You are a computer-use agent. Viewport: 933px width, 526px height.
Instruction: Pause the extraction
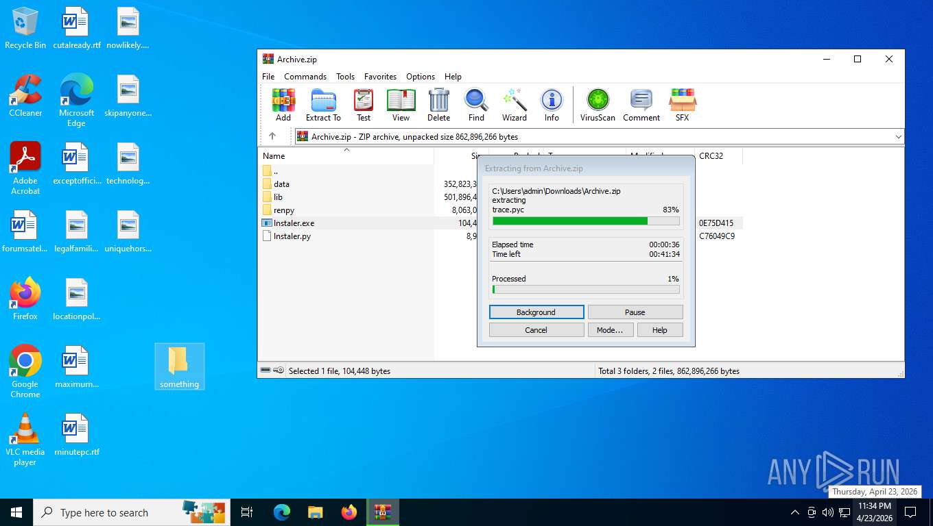point(635,312)
